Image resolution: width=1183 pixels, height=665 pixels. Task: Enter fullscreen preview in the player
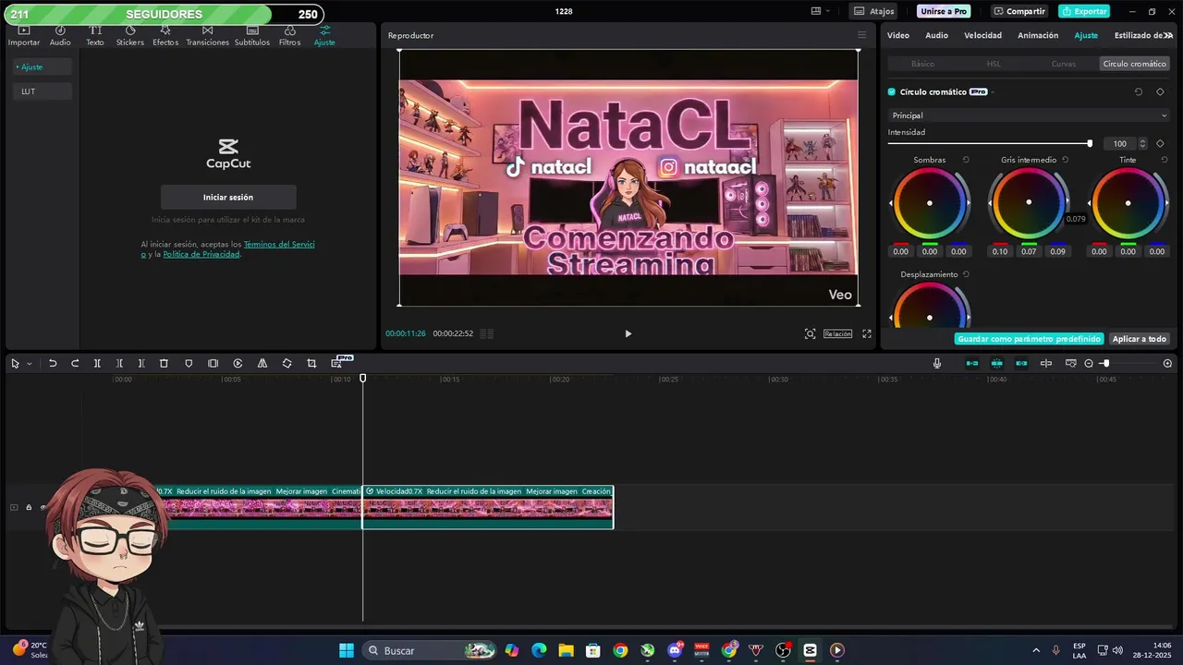click(x=867, y=333)
